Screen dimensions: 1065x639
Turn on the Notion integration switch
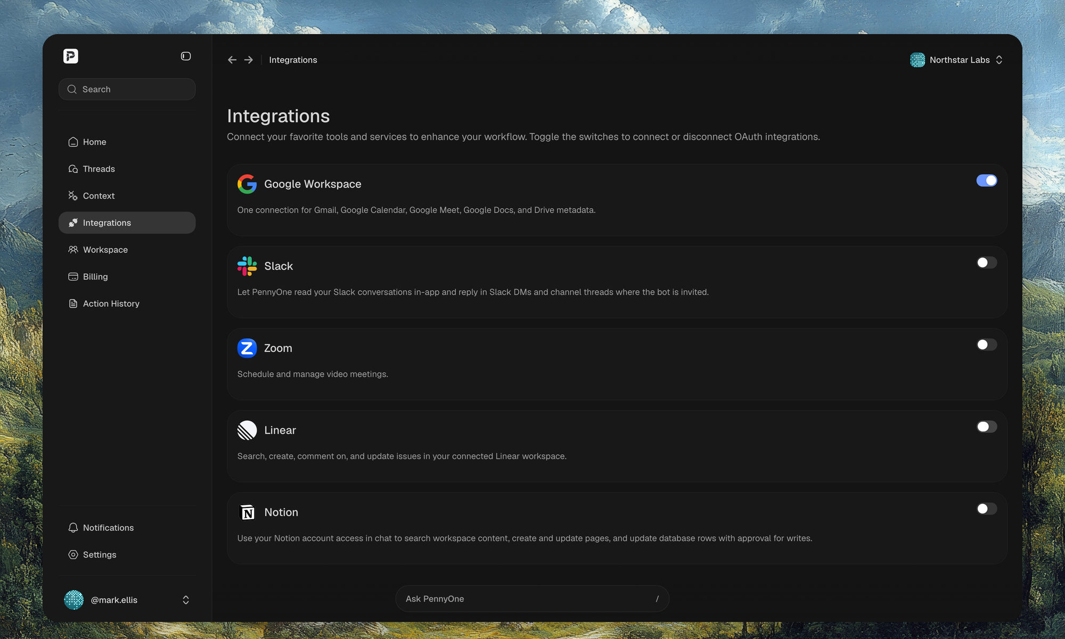click(987, 509)
